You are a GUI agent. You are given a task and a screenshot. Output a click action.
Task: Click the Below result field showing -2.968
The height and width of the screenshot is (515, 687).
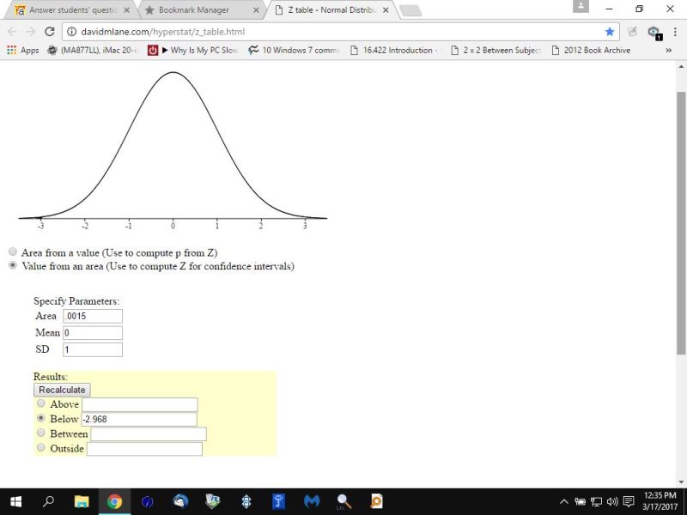point(139,419)
